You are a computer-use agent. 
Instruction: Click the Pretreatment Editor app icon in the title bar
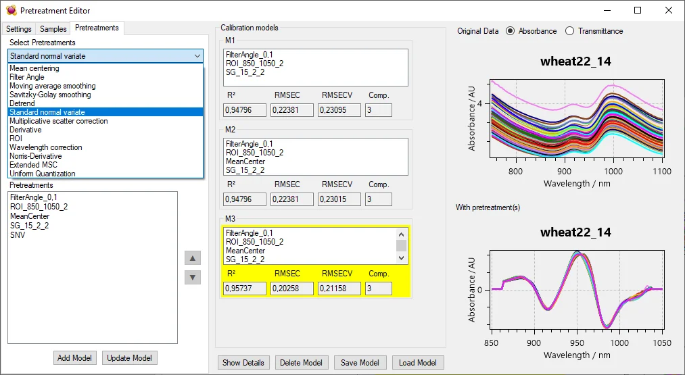click(11, 10)
